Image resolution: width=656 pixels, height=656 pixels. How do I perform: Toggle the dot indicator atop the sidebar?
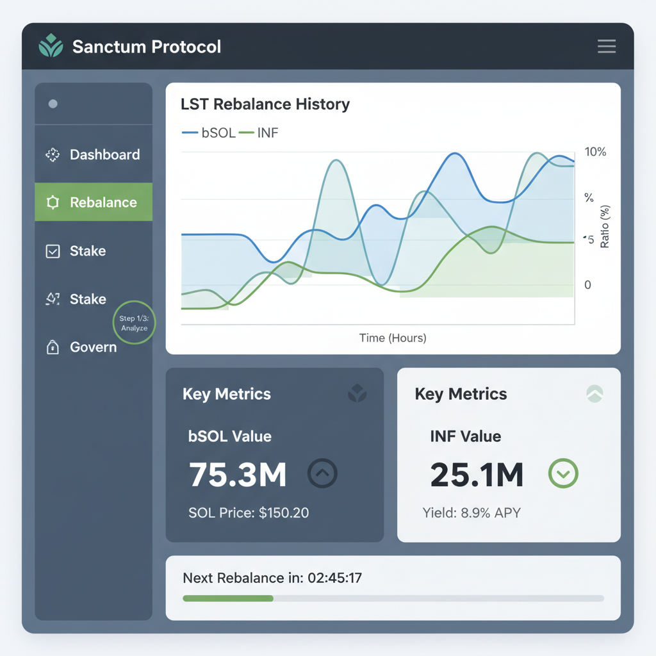click(53, 103)
